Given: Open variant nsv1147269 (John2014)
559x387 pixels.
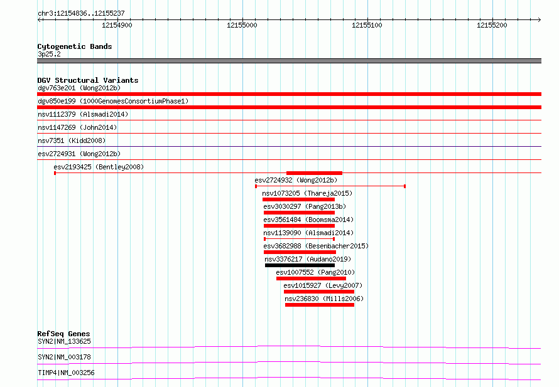Looking at the screenshot, I should coord(77,127).
